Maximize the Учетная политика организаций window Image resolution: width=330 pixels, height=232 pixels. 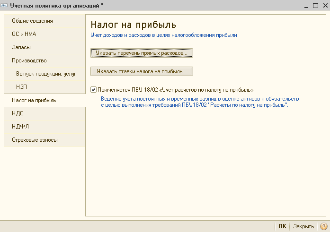click(315, 6)
